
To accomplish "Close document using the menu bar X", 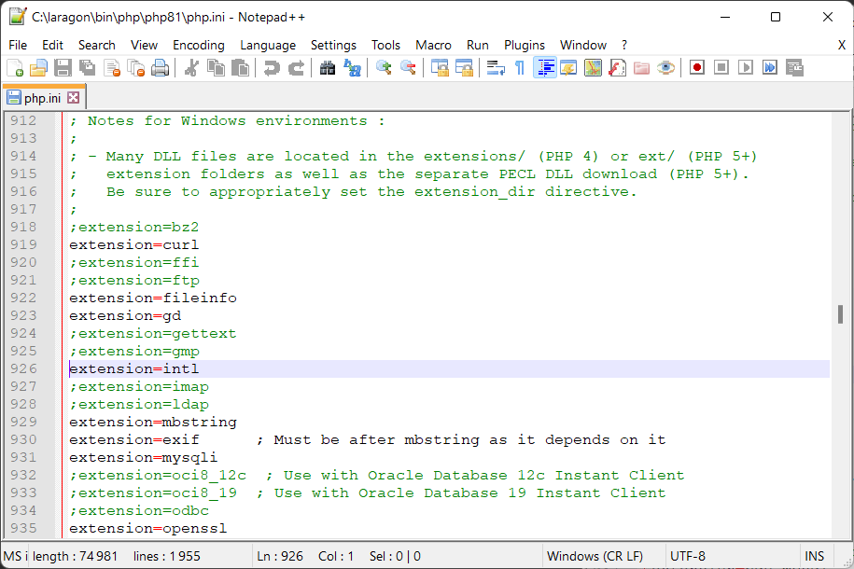I will (x=842, y=45).
